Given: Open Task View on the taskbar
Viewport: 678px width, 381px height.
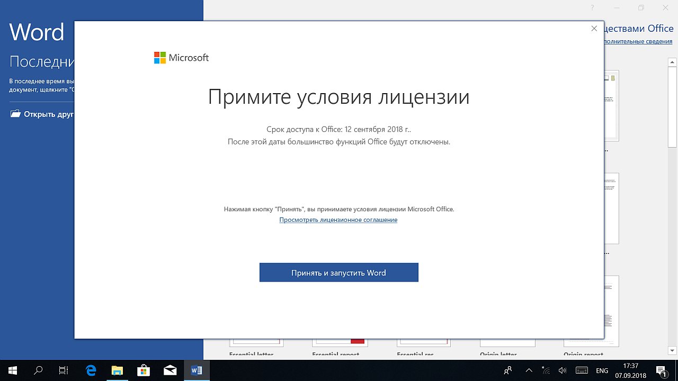Looking at the screenshot, I should [64, 370].
